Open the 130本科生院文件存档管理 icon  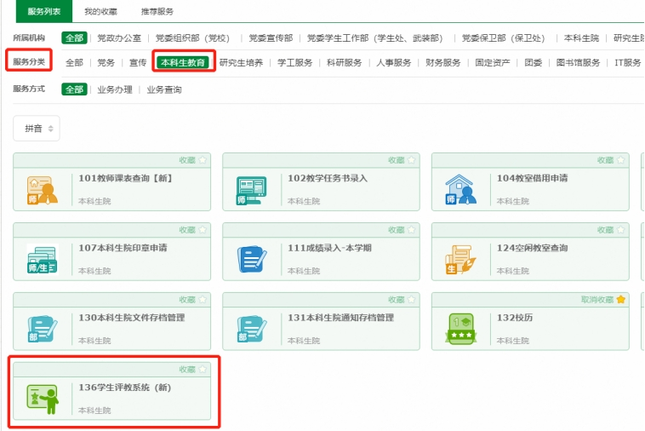(43, 329)
